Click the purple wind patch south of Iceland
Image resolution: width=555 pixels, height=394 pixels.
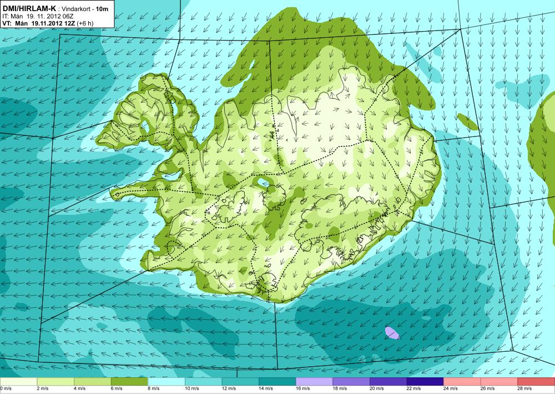tap(392, 333)
